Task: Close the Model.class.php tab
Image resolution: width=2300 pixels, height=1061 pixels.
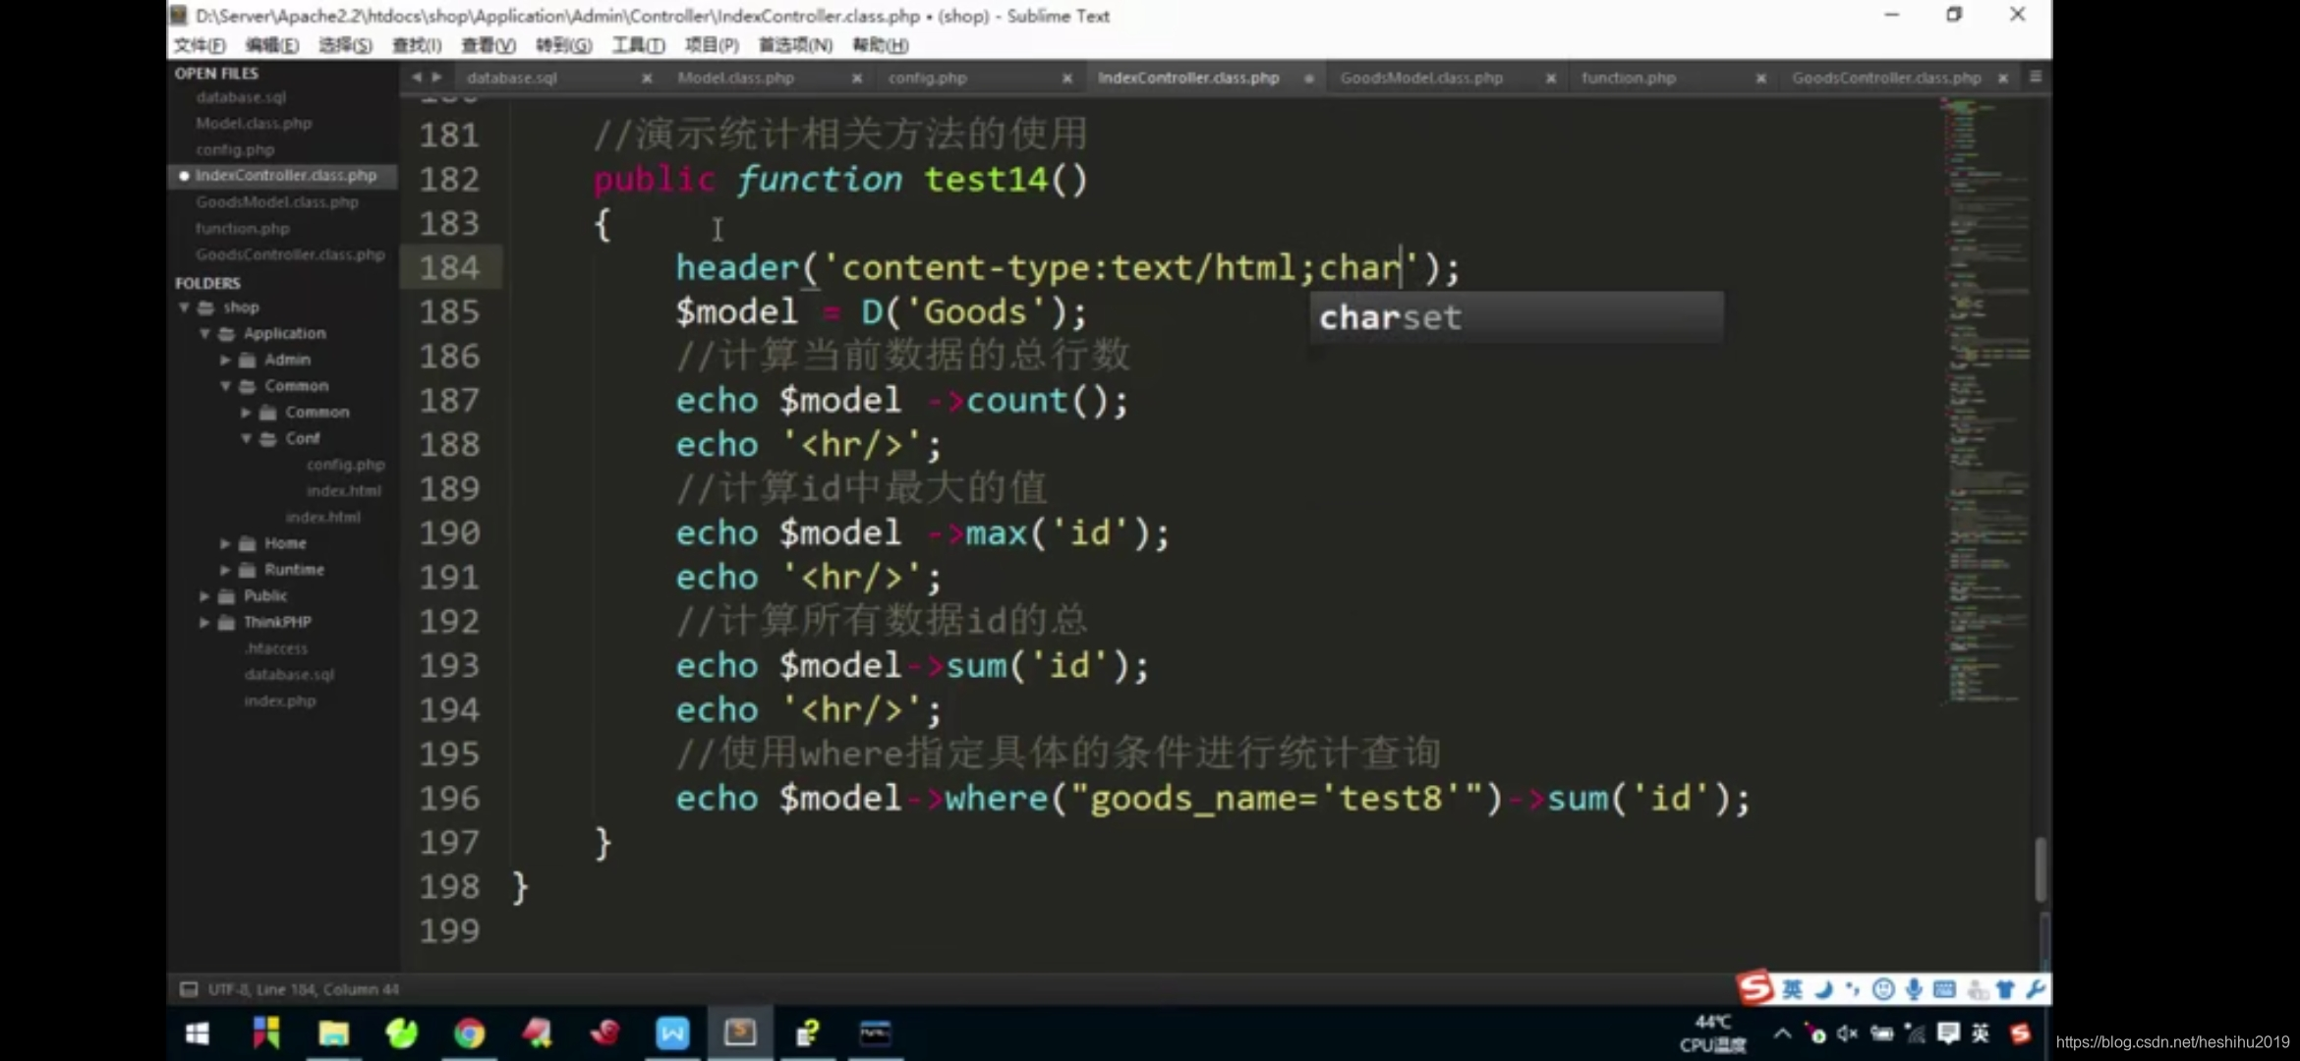Action: click(857, 79)
